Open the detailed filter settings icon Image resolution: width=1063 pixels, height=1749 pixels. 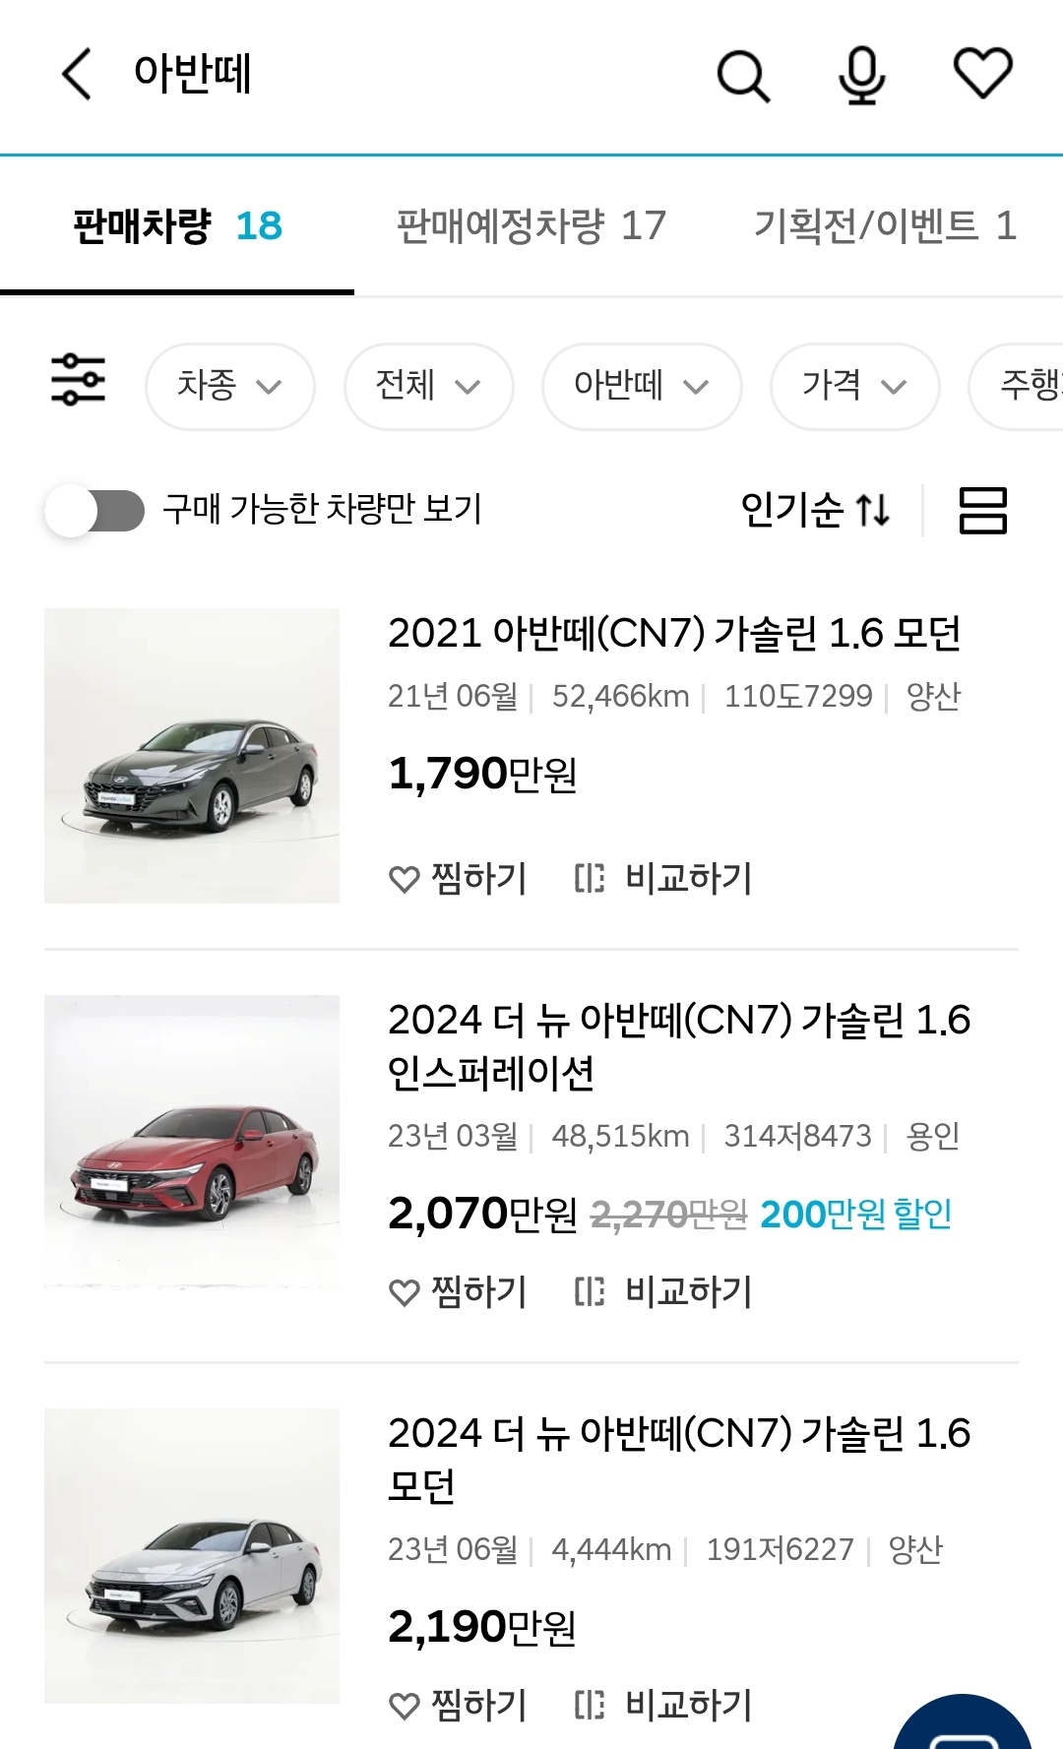tap(78, 380)
